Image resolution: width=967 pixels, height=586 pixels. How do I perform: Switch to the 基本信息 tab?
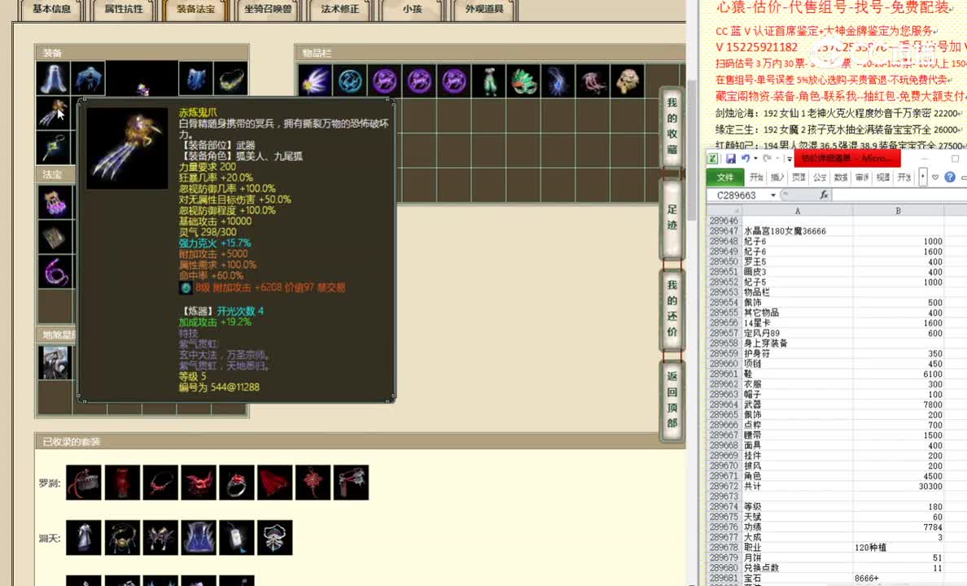52,9
